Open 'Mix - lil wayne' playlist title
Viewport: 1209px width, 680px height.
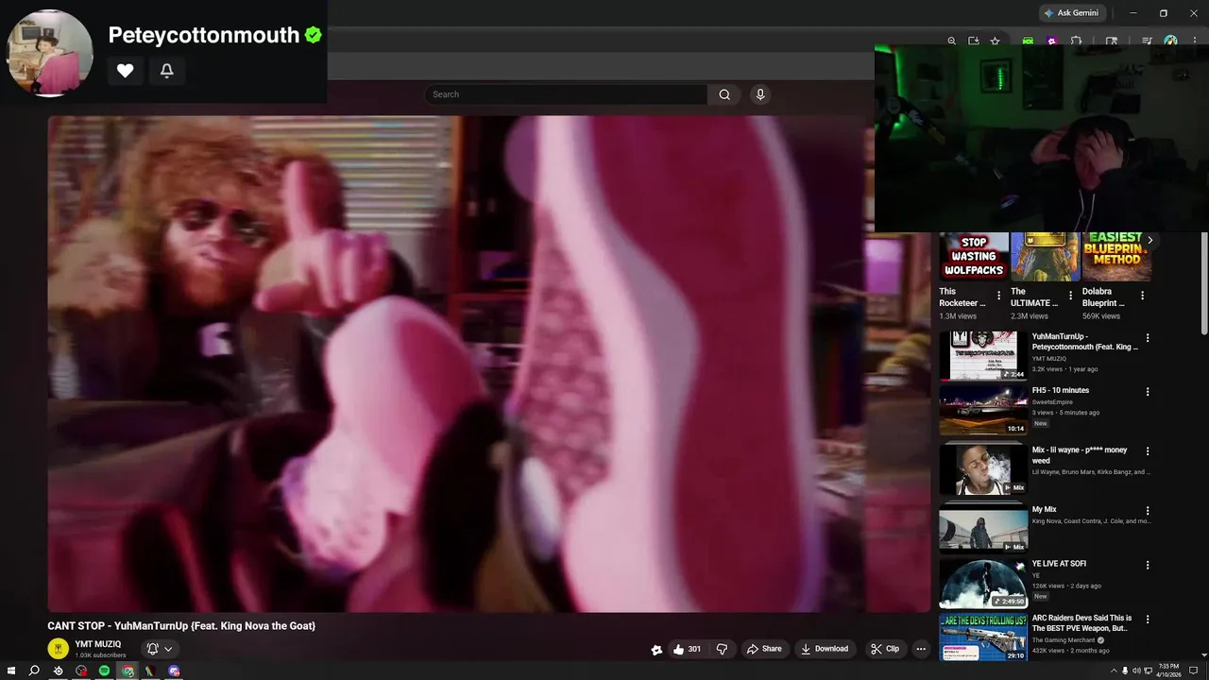click(1079, 455)
